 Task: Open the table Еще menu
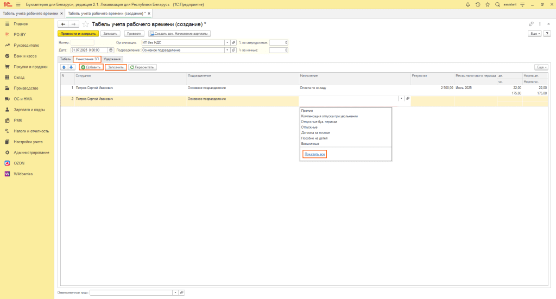(x=541, y=67)
